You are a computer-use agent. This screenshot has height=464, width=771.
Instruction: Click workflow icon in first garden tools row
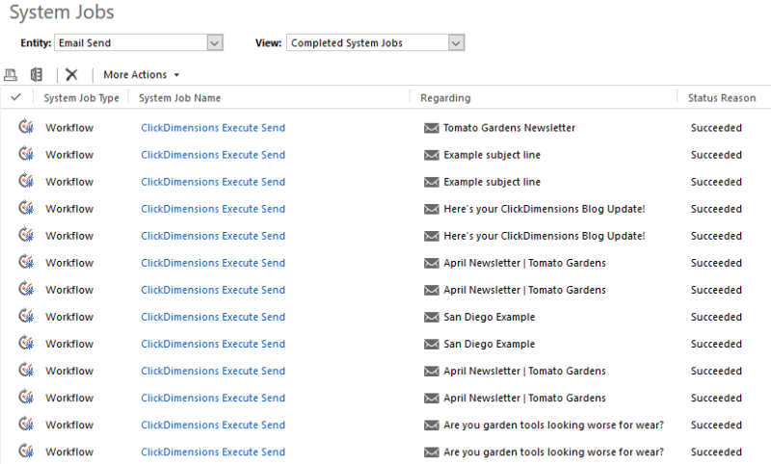[26, 424]
